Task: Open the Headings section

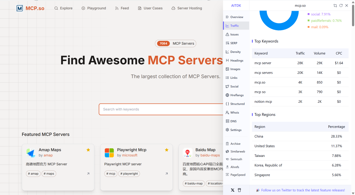Action: coord(236,60)
